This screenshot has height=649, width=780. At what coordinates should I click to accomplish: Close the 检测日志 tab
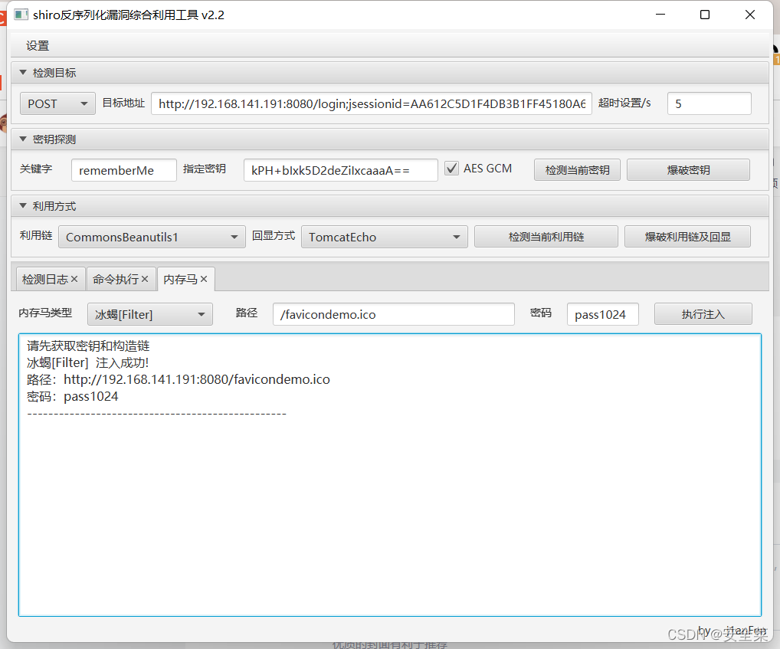coord(74,279)
